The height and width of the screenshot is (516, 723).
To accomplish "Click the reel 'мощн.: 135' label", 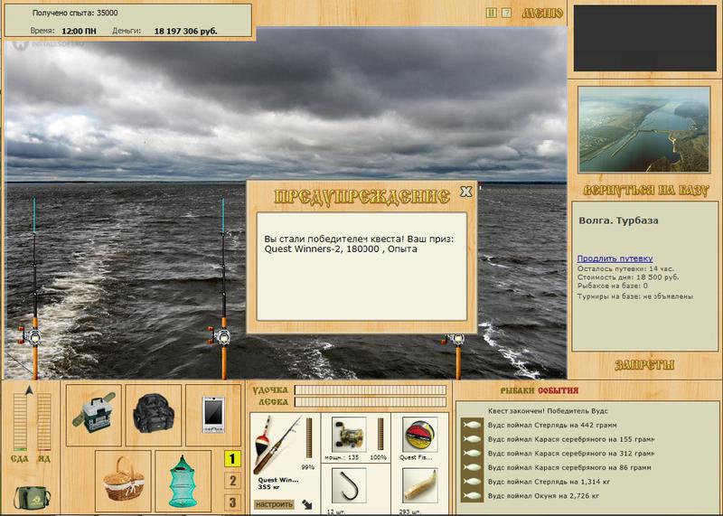I will click(342, 457).
